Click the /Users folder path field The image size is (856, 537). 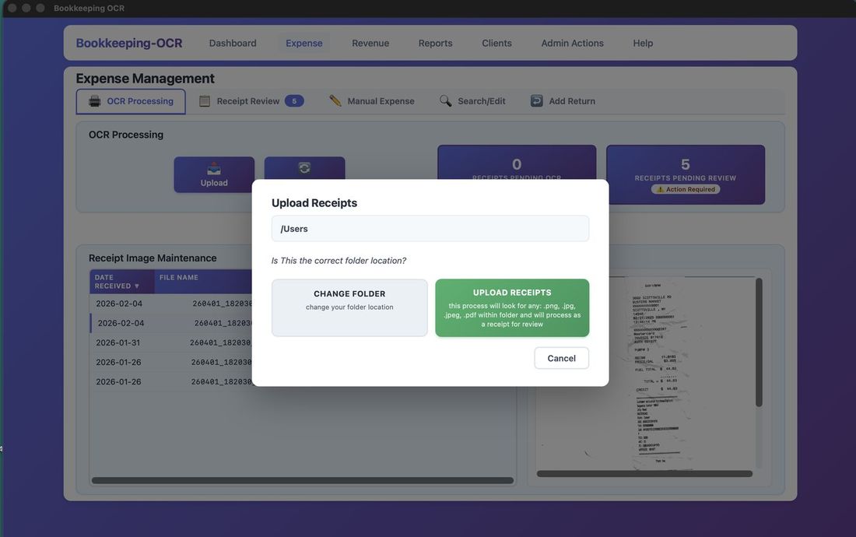430,229
